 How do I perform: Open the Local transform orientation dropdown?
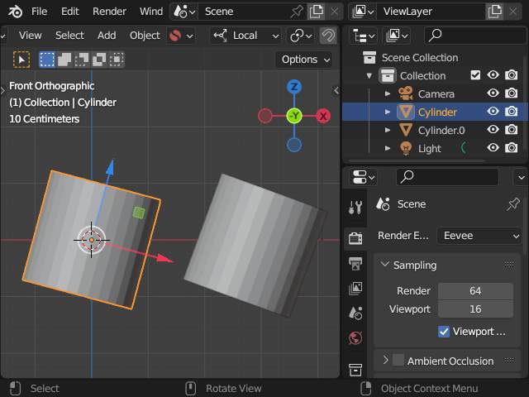click(x=247, y=36)
